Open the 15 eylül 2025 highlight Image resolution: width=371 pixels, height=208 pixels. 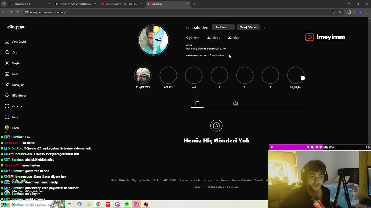click(x=143, y=75)
